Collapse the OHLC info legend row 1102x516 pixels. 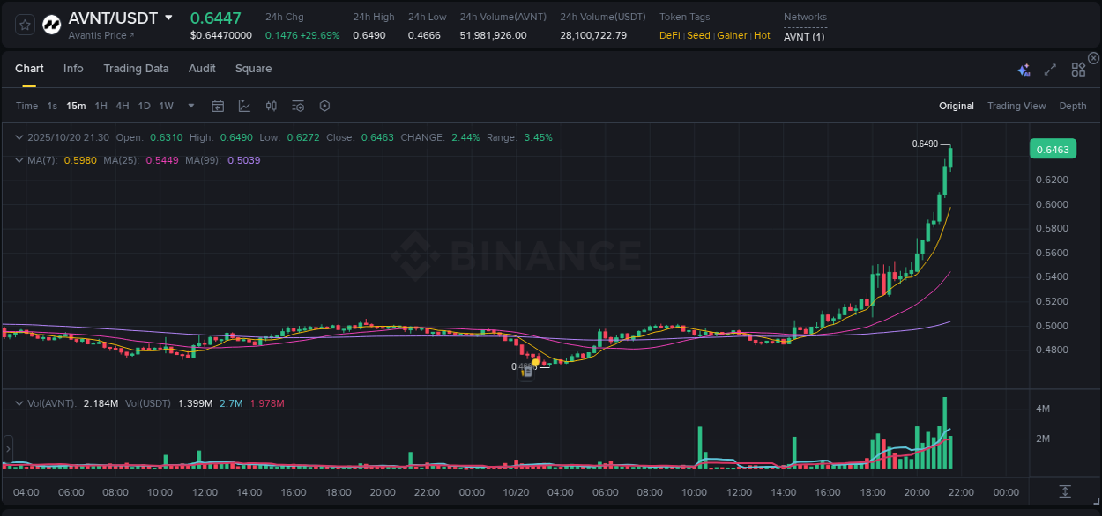coord(19,137)
